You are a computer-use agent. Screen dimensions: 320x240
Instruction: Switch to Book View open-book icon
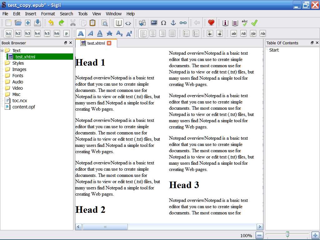click(x=118, y=23)
